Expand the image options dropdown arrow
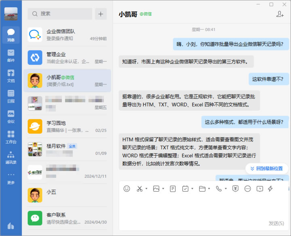This screenshot has height=236, width=291. pos(163,189)
